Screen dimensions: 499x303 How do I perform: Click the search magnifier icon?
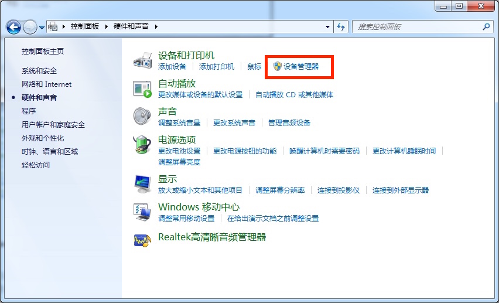click(x=486, y=27)
